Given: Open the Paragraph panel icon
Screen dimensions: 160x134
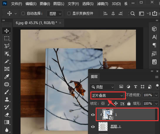Looking at the screenshot, I should click(x=154, y=45).
